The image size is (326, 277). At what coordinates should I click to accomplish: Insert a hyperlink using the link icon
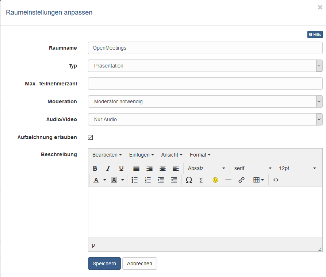pyautogui.click(x=241, y=180)
